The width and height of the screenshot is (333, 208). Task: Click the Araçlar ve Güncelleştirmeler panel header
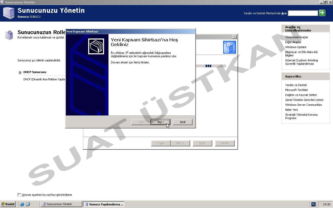305,29
